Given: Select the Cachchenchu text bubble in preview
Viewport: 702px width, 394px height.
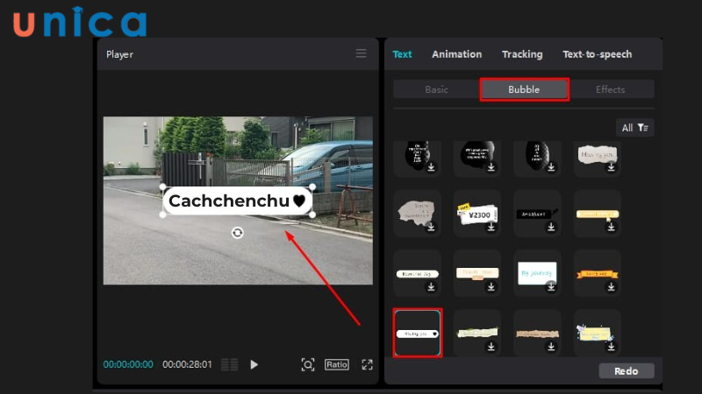Looking at the screenshot, I should click(x=237, y=201).
